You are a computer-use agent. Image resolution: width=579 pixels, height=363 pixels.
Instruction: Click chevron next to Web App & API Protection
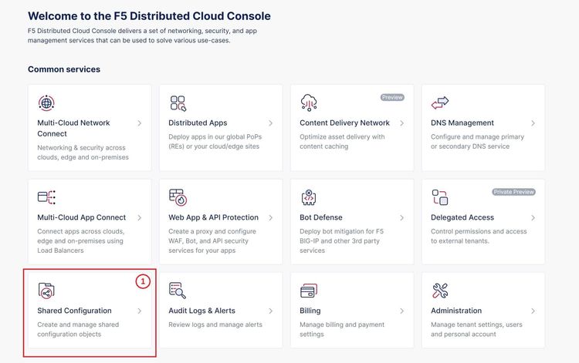(x=271, y=218)
